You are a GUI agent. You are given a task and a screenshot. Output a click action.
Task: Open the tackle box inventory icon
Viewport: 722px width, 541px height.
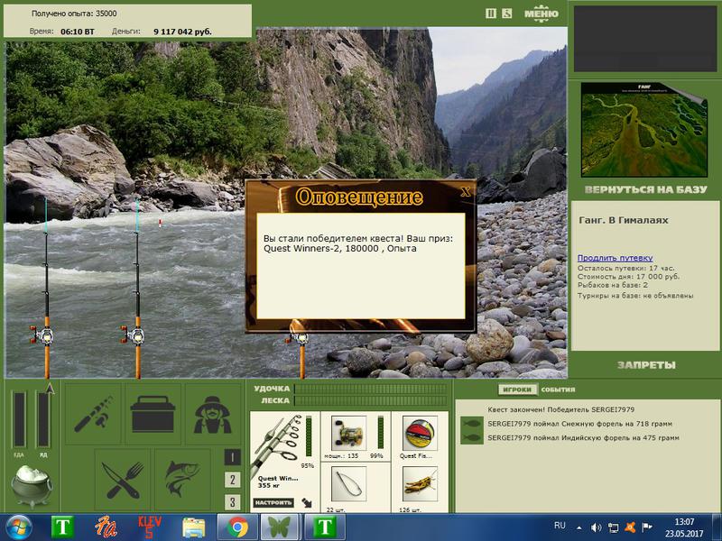point(153,414)
